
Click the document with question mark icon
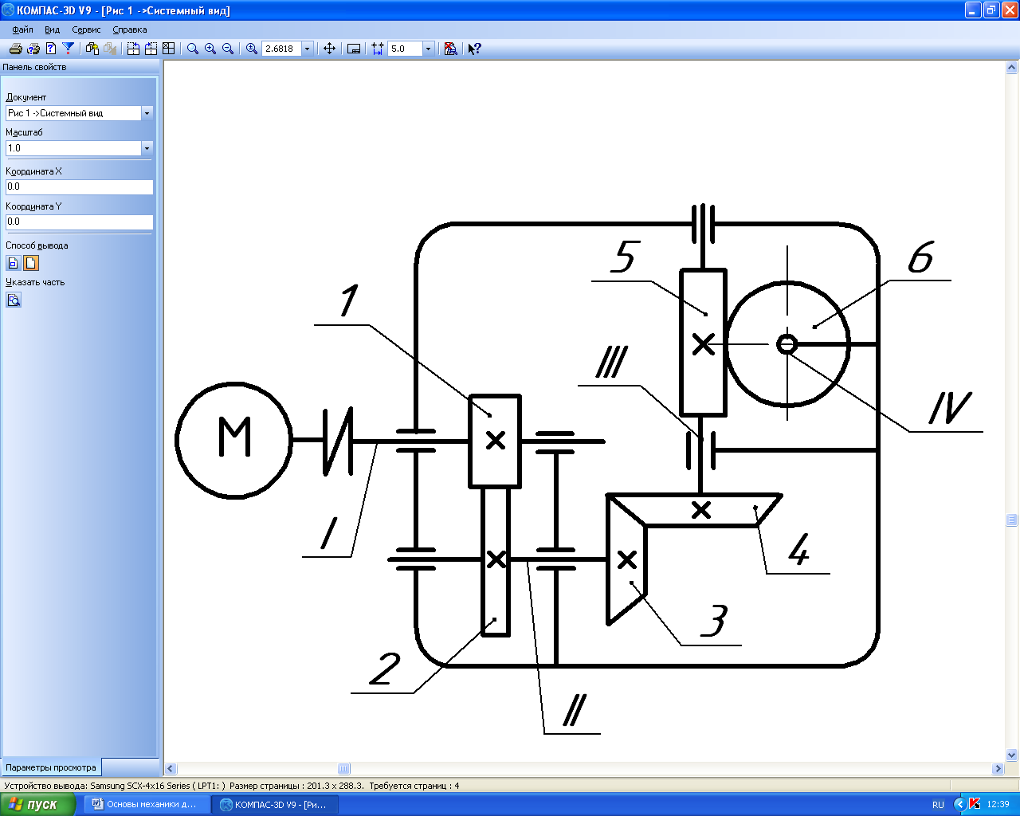click(x=51, y=49)
